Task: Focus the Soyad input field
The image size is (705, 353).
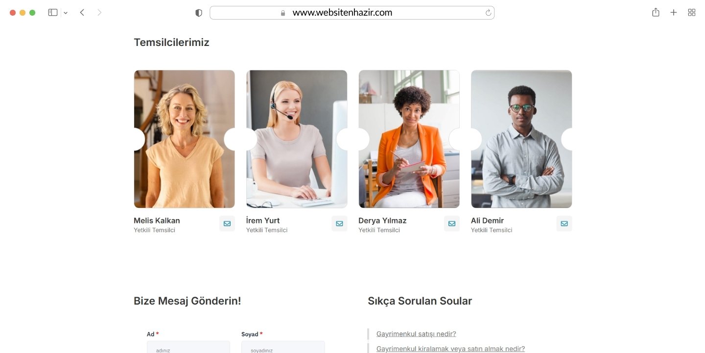Action: [x=283, y=347]
